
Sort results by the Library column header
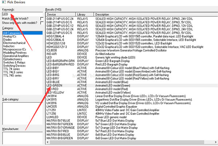click(x=85, y=14)
